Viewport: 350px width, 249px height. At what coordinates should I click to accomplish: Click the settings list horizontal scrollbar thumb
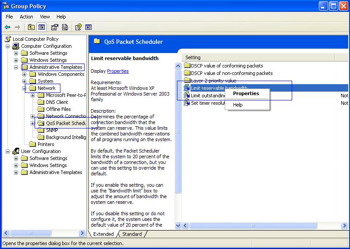(253, 226)
